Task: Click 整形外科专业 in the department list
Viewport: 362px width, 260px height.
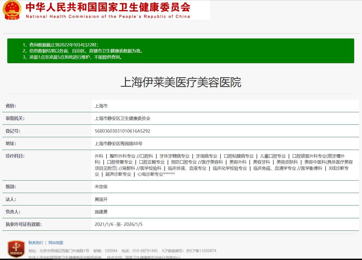Action: (122, 156)
